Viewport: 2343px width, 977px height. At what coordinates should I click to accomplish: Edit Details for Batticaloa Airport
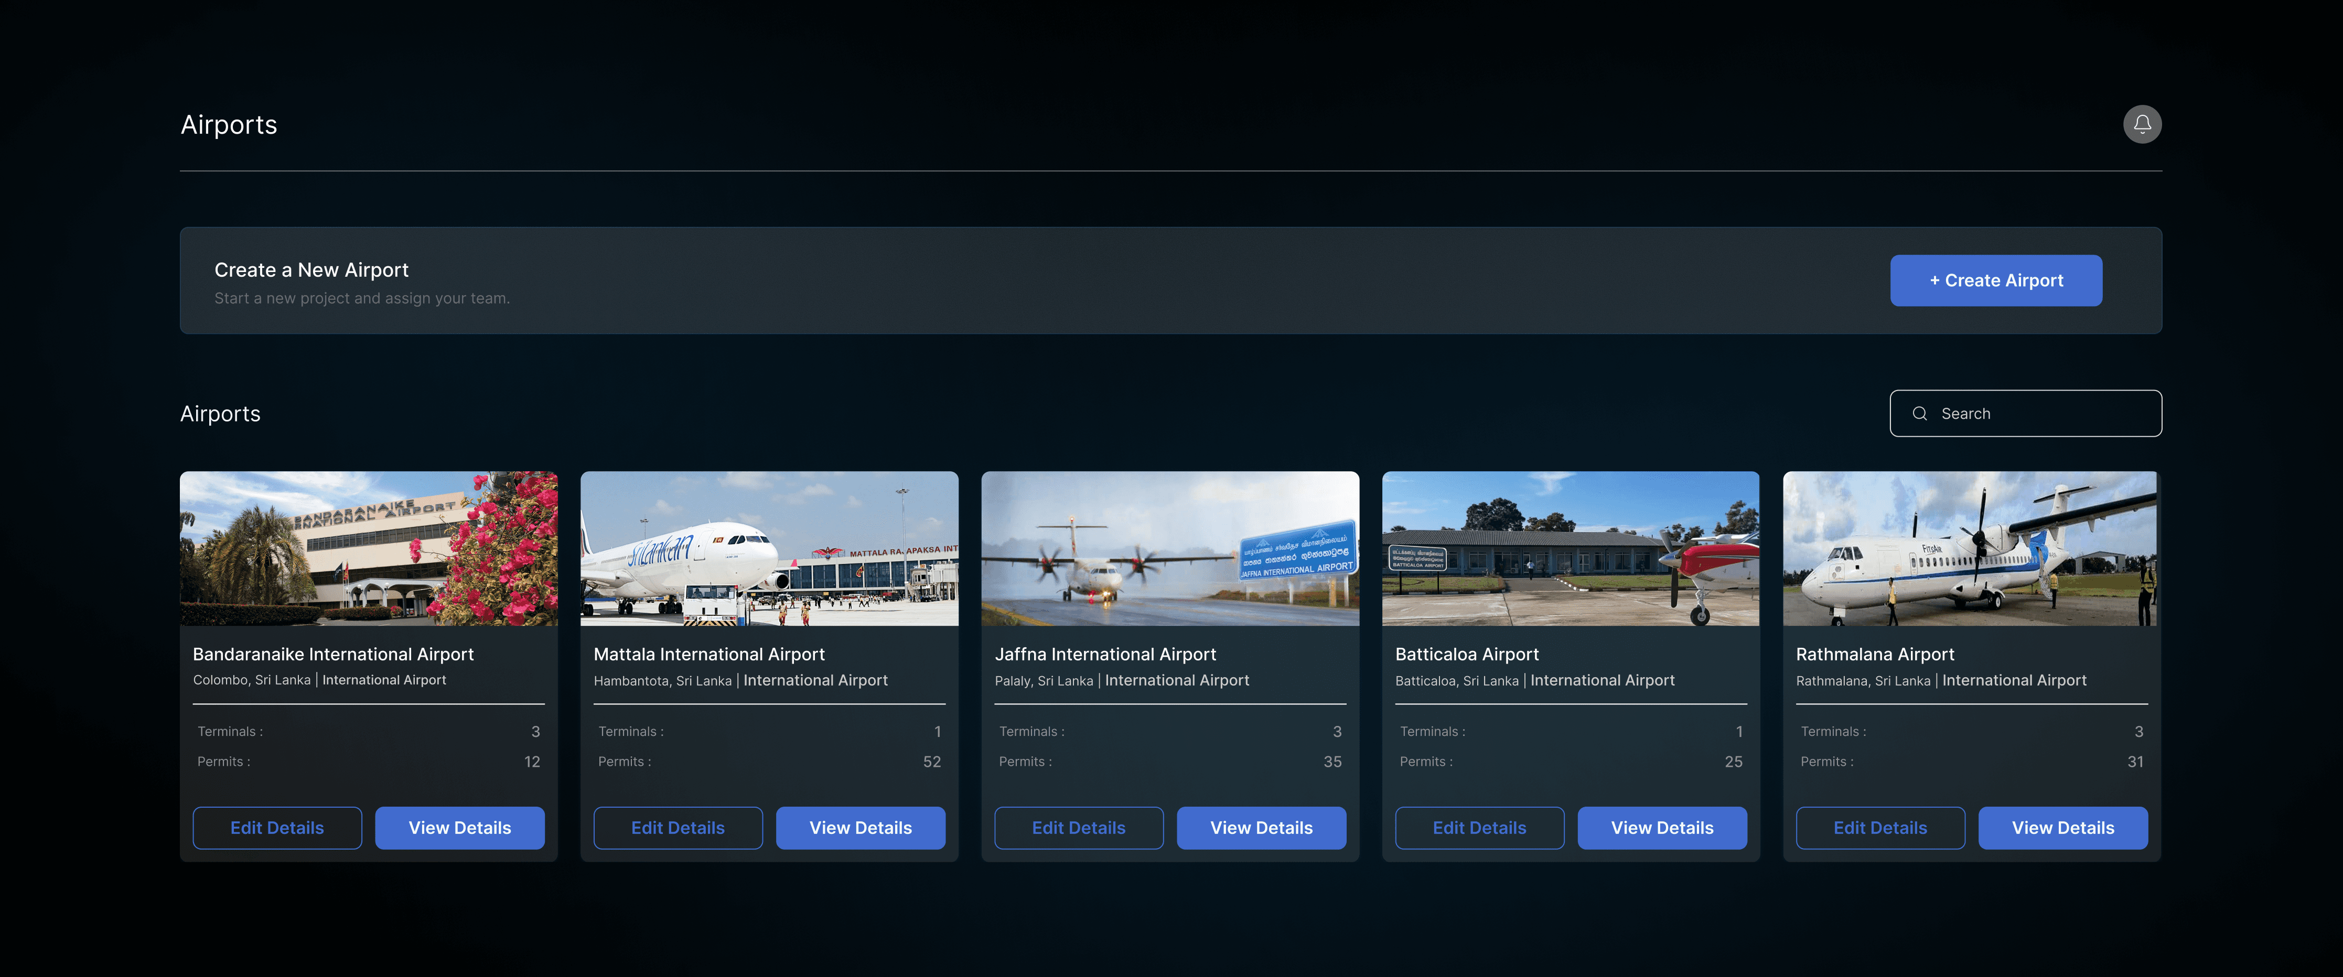point(1479,828)
